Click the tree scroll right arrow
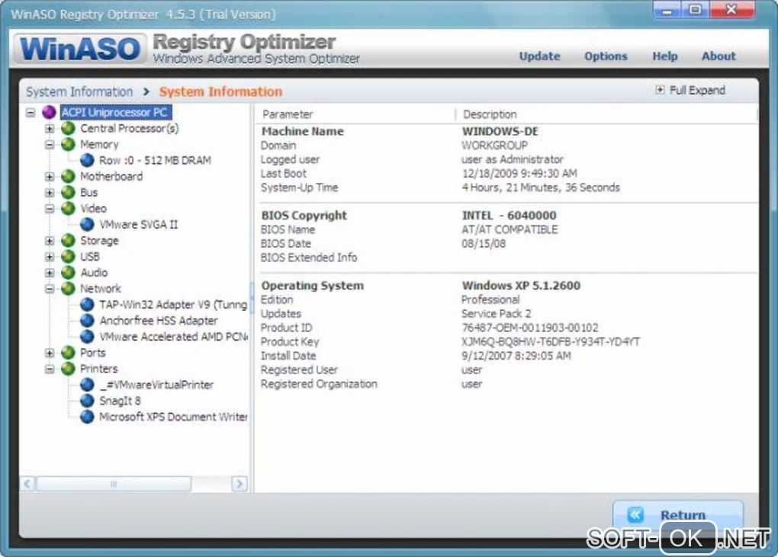Screen dimensions: 778x557 click(240, 483)
